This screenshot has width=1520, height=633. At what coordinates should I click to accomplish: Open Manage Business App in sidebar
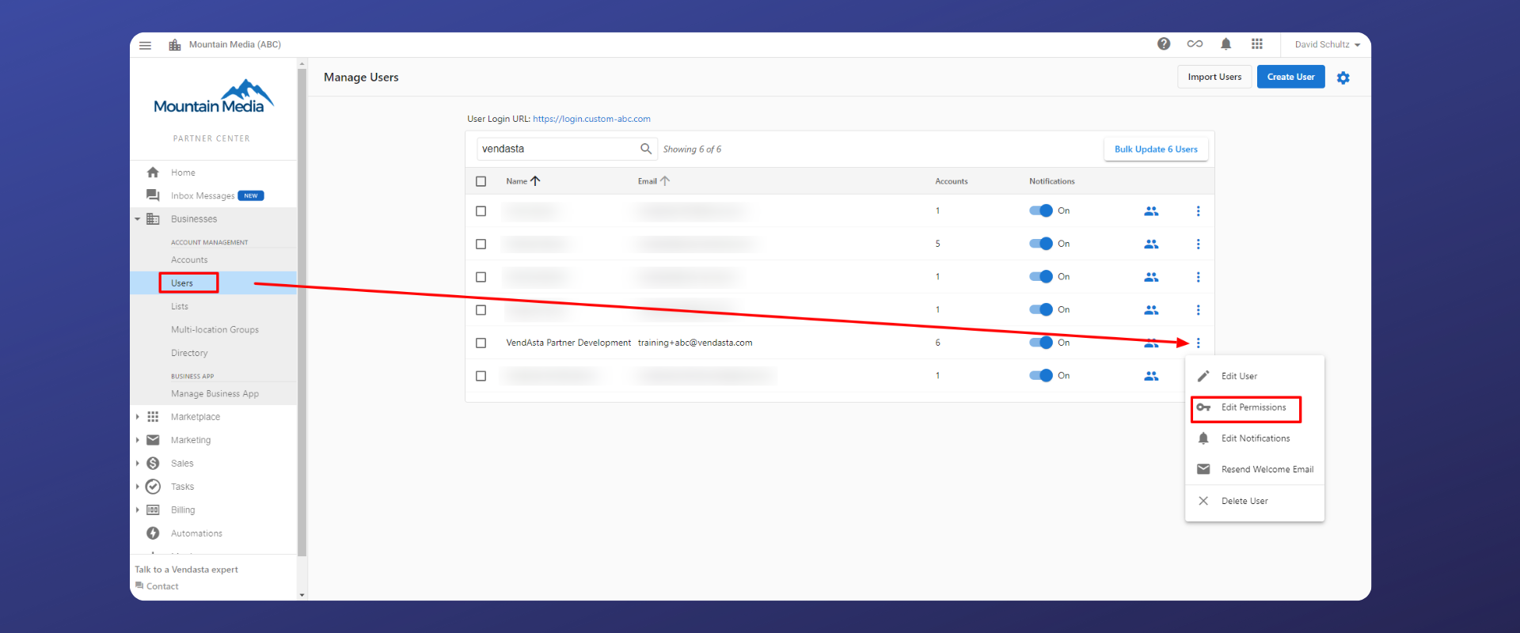214,393
